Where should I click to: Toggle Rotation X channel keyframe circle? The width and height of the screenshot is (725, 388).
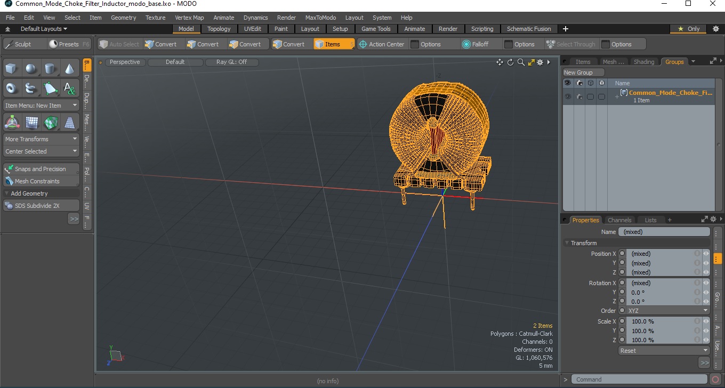point(622,283)
